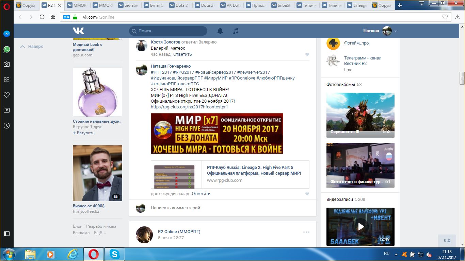Open browsing history clock icon
The height and width of the screenshot is (261, 465).
[x=6, y=125]
